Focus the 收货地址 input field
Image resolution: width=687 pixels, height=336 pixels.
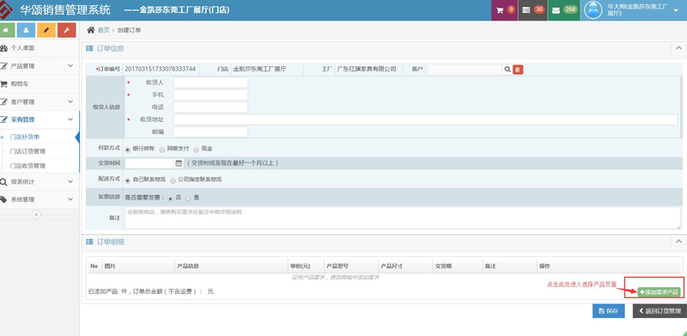coord(425,119)
